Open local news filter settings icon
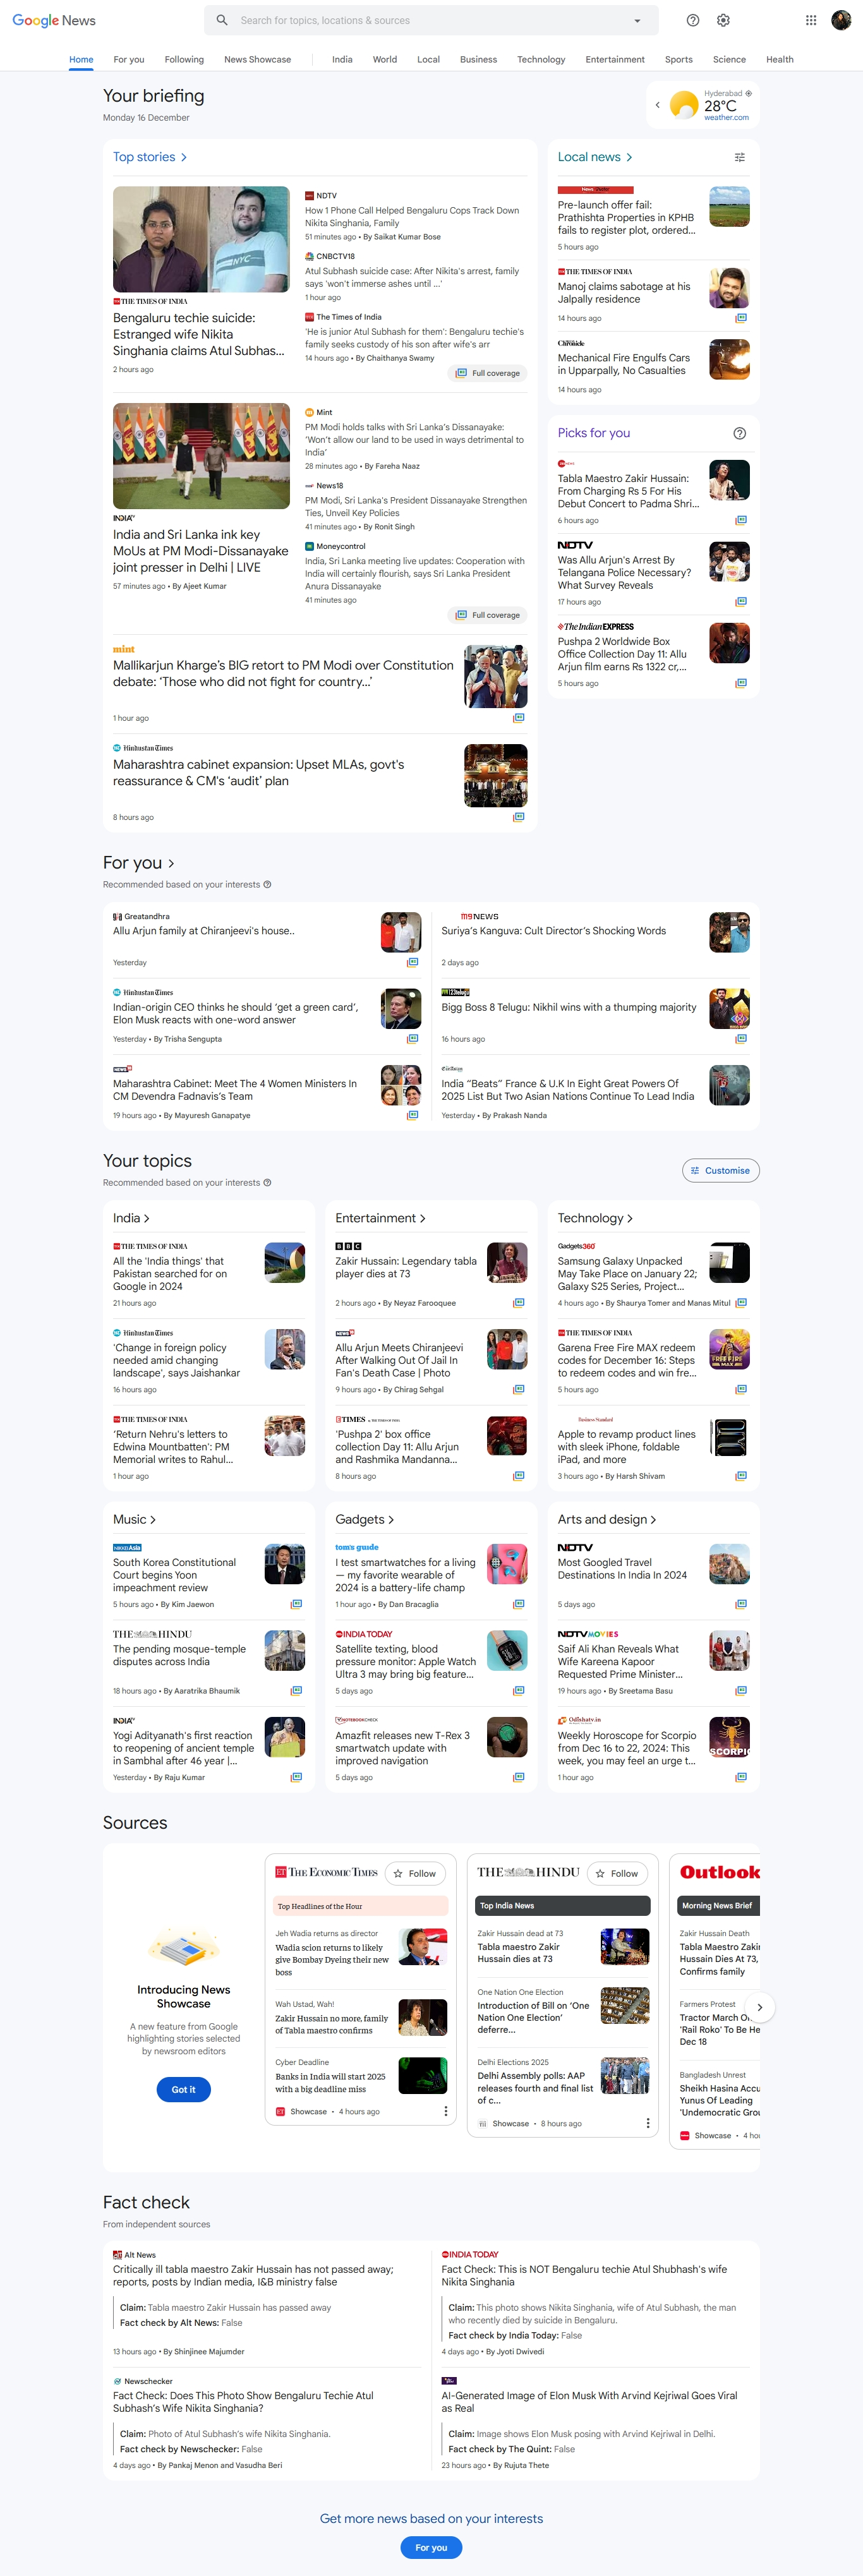 740,157
